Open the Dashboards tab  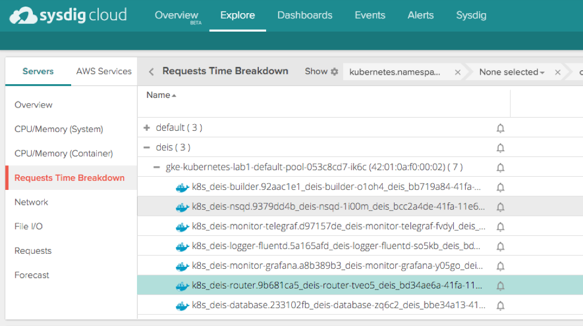coord(305,15)
